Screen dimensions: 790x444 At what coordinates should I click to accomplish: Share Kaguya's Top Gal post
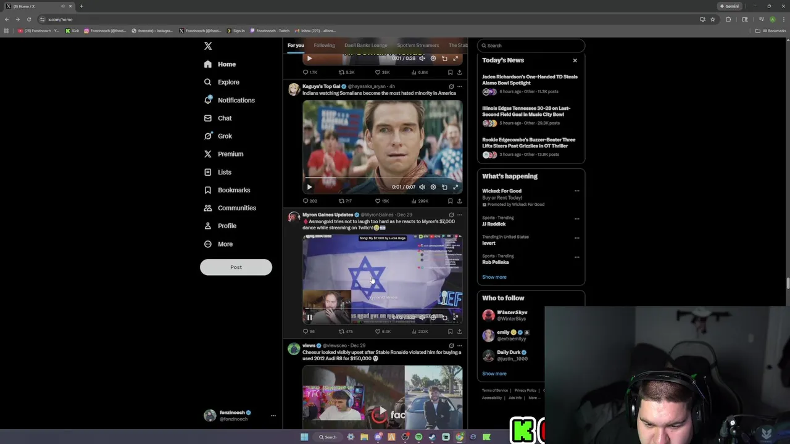tap(459, 201)
